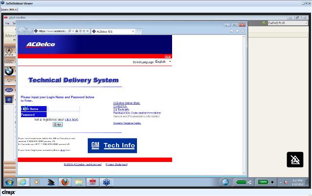Click the search magnifier in address bar
This screenshot has width=312, height=196.
[x=70, y=31]
